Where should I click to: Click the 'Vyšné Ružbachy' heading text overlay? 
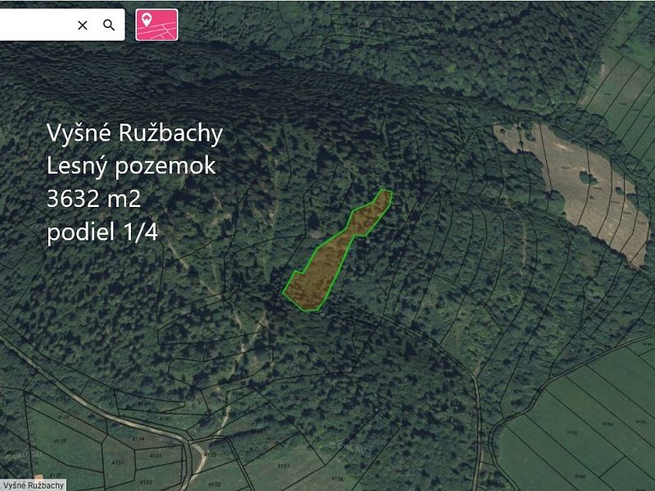134,133
